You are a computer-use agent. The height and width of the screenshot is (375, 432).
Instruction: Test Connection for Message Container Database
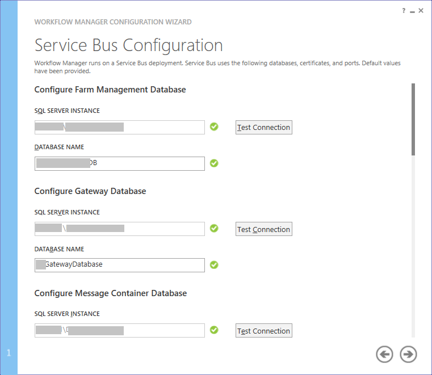(x=263, y=331)
